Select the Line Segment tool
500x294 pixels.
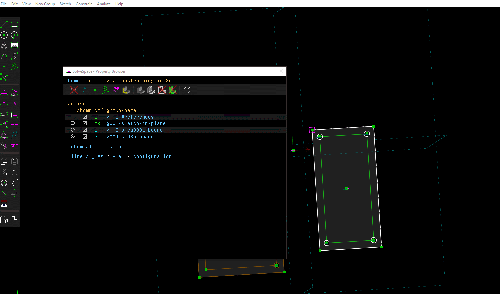point(4,24)
